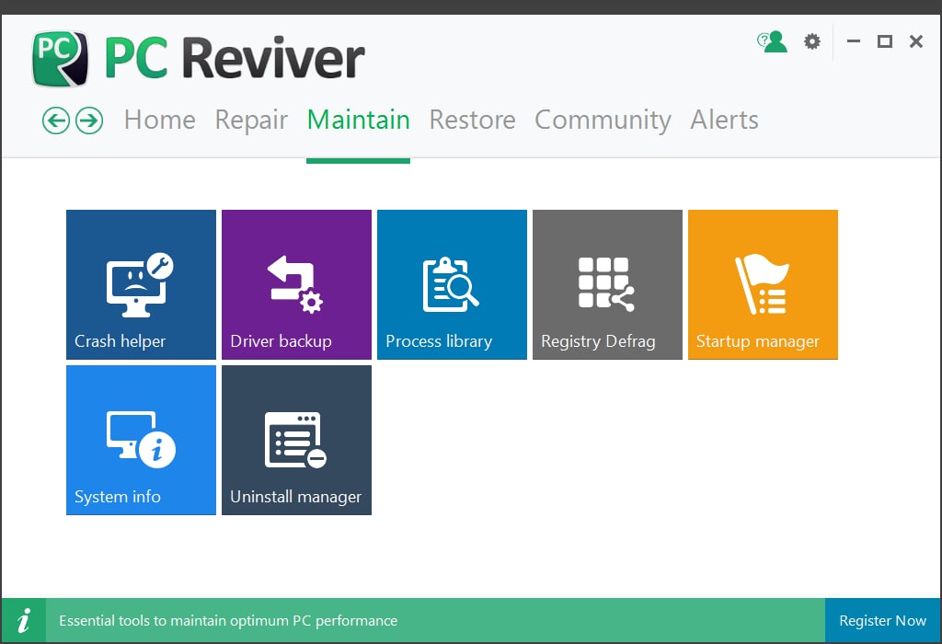942x644 pixels.
Task: Open the settings gear
Action: coord(811,41)
